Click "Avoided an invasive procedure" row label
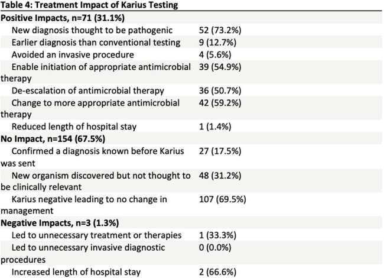 pyautogui.click(x=73, y=54)
